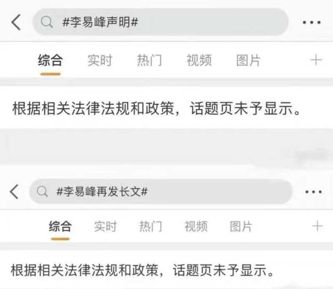Focus the search field containing #李易峰声明#

click(x=161, y=22)
